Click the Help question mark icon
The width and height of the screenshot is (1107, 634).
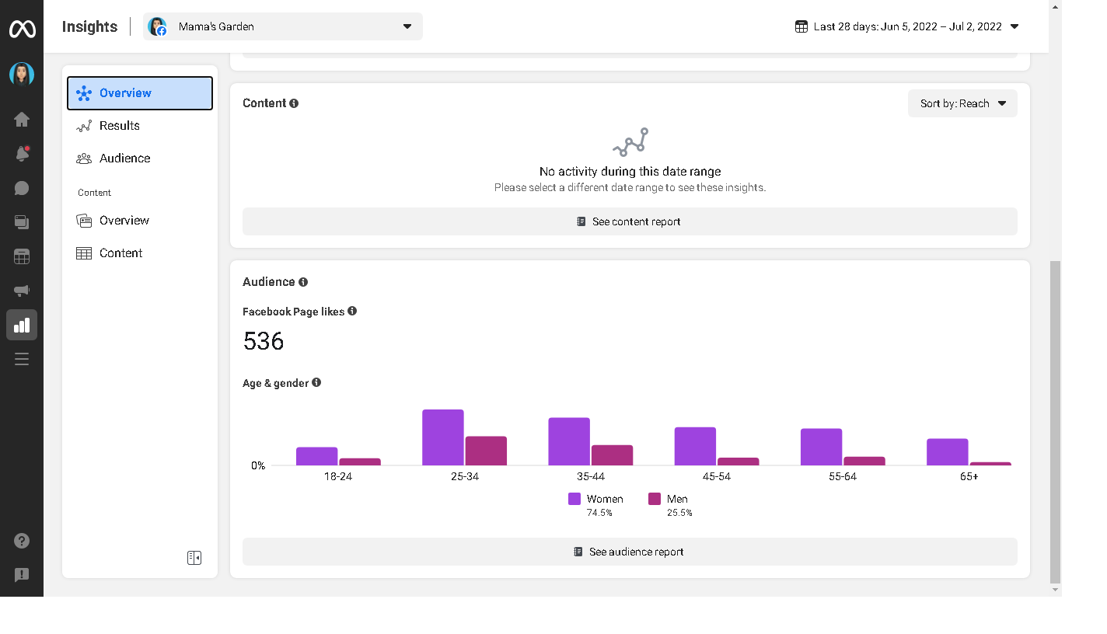pyautogui.click(x=22, y=541)
